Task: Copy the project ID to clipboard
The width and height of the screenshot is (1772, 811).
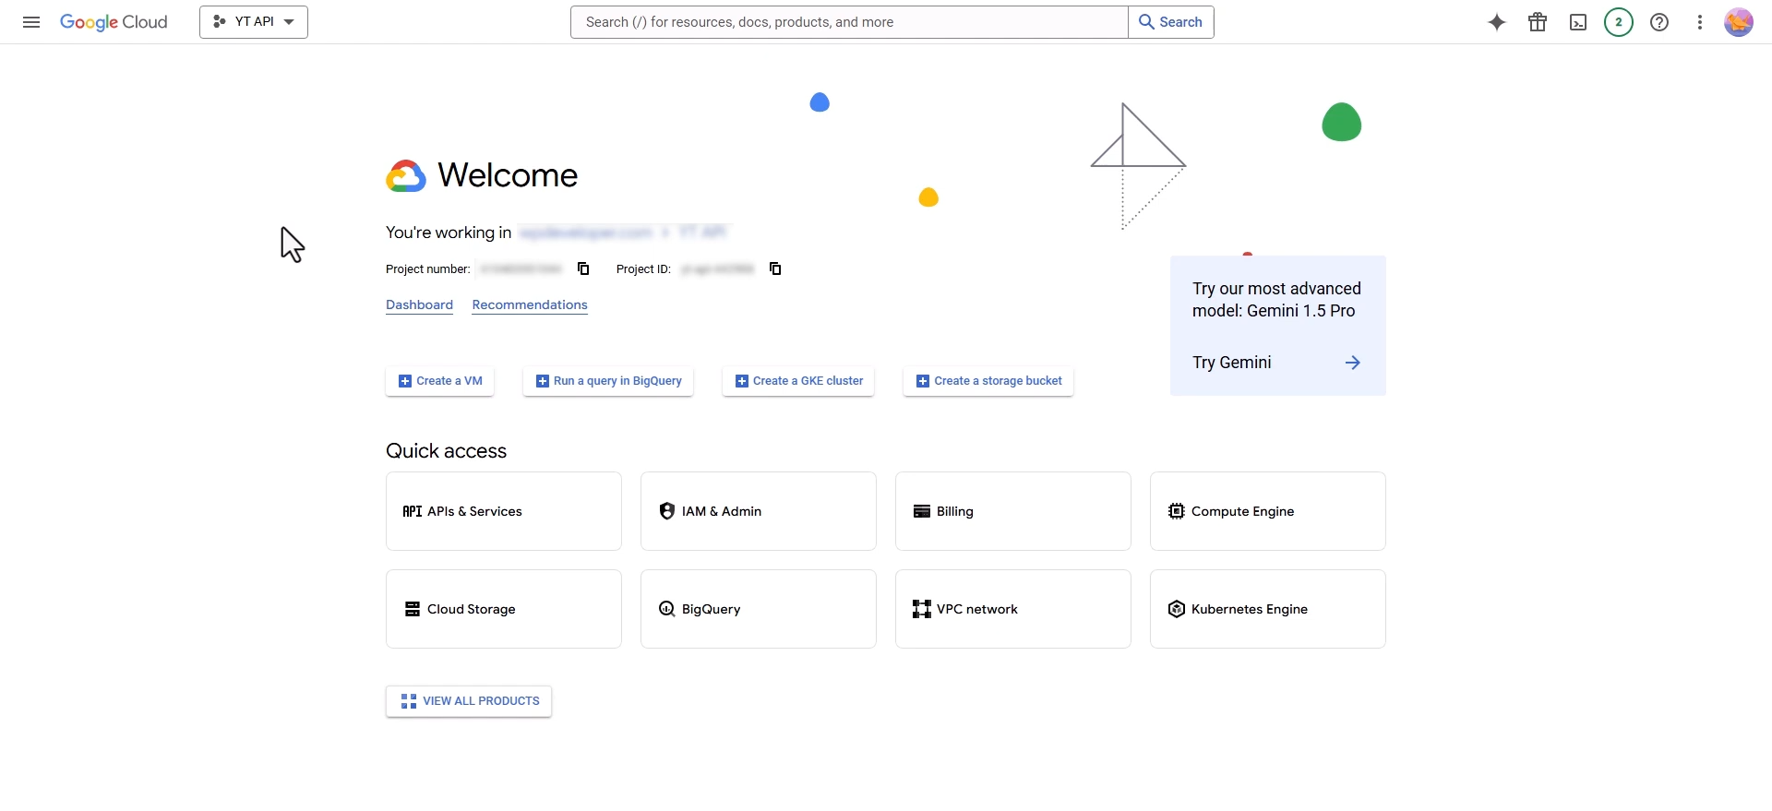Action: 775,268
